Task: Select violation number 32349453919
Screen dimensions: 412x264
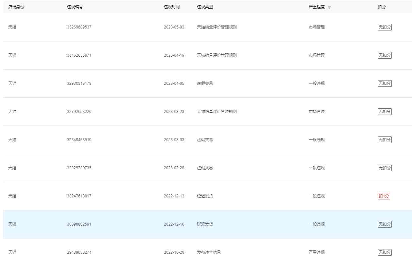Action: pos(79,140)
